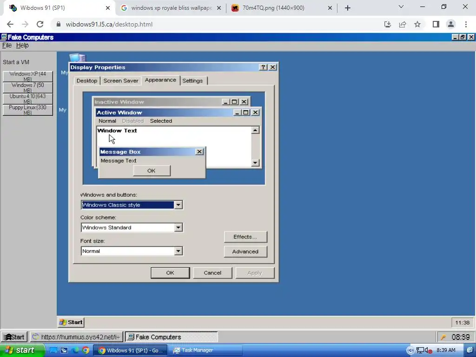Reload the current browser page

coord(40,24)
